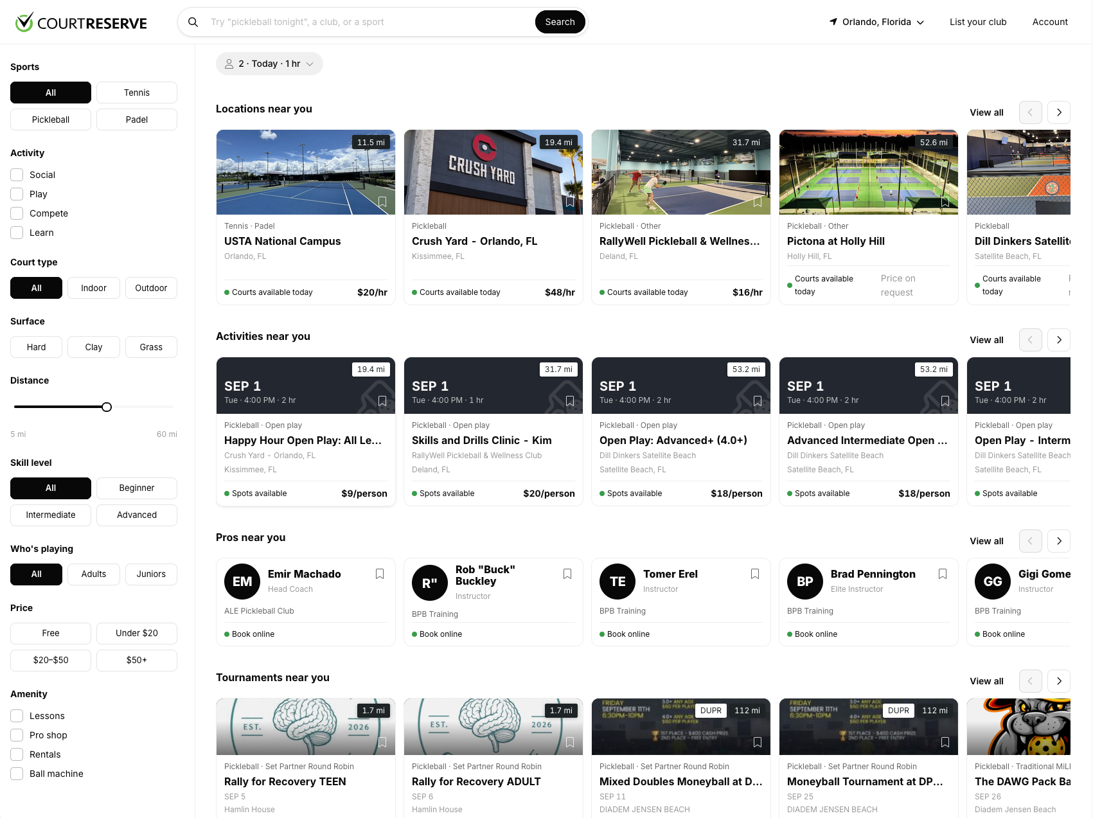The height and width of the screenshot is (818, 1093).
Task: Filter sports by Padel
Action: 137,120
